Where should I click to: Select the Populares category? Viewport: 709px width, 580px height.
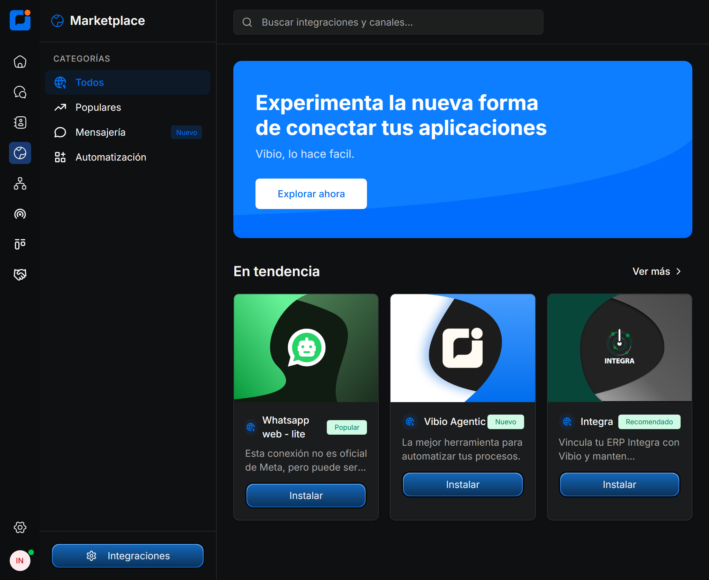tap(98, 107)
